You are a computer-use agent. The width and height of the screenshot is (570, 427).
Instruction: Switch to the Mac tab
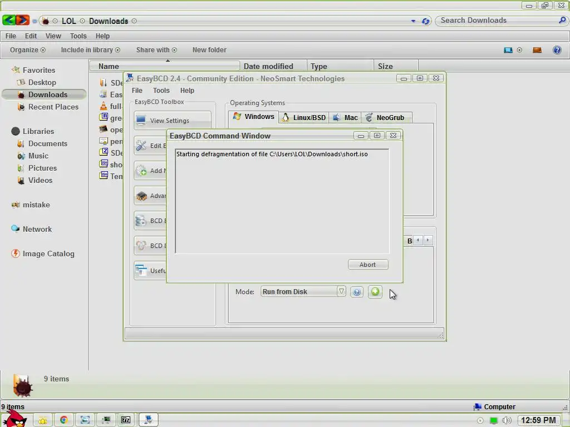[x=345, y=117]
